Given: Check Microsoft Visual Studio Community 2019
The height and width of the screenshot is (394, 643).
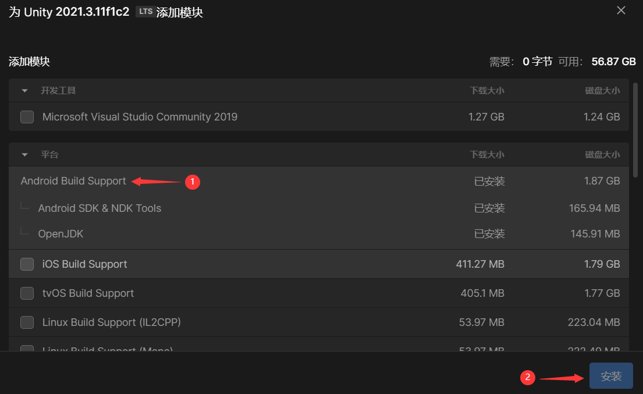Looking at the screenshot, I should [x=27, y=117].
